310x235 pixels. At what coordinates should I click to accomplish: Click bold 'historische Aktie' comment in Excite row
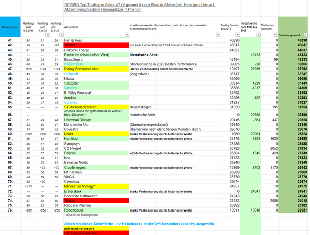click(x=144, y=55)
